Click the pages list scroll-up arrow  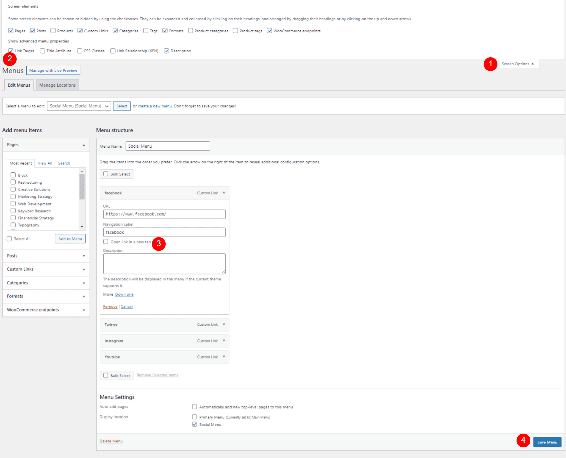pos(82,171)
